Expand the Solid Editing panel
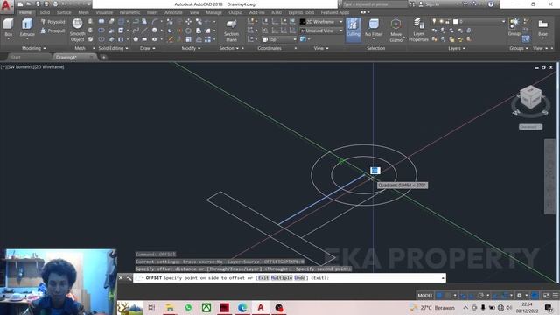This screenshot has height=315, width=560. [113, 48]
